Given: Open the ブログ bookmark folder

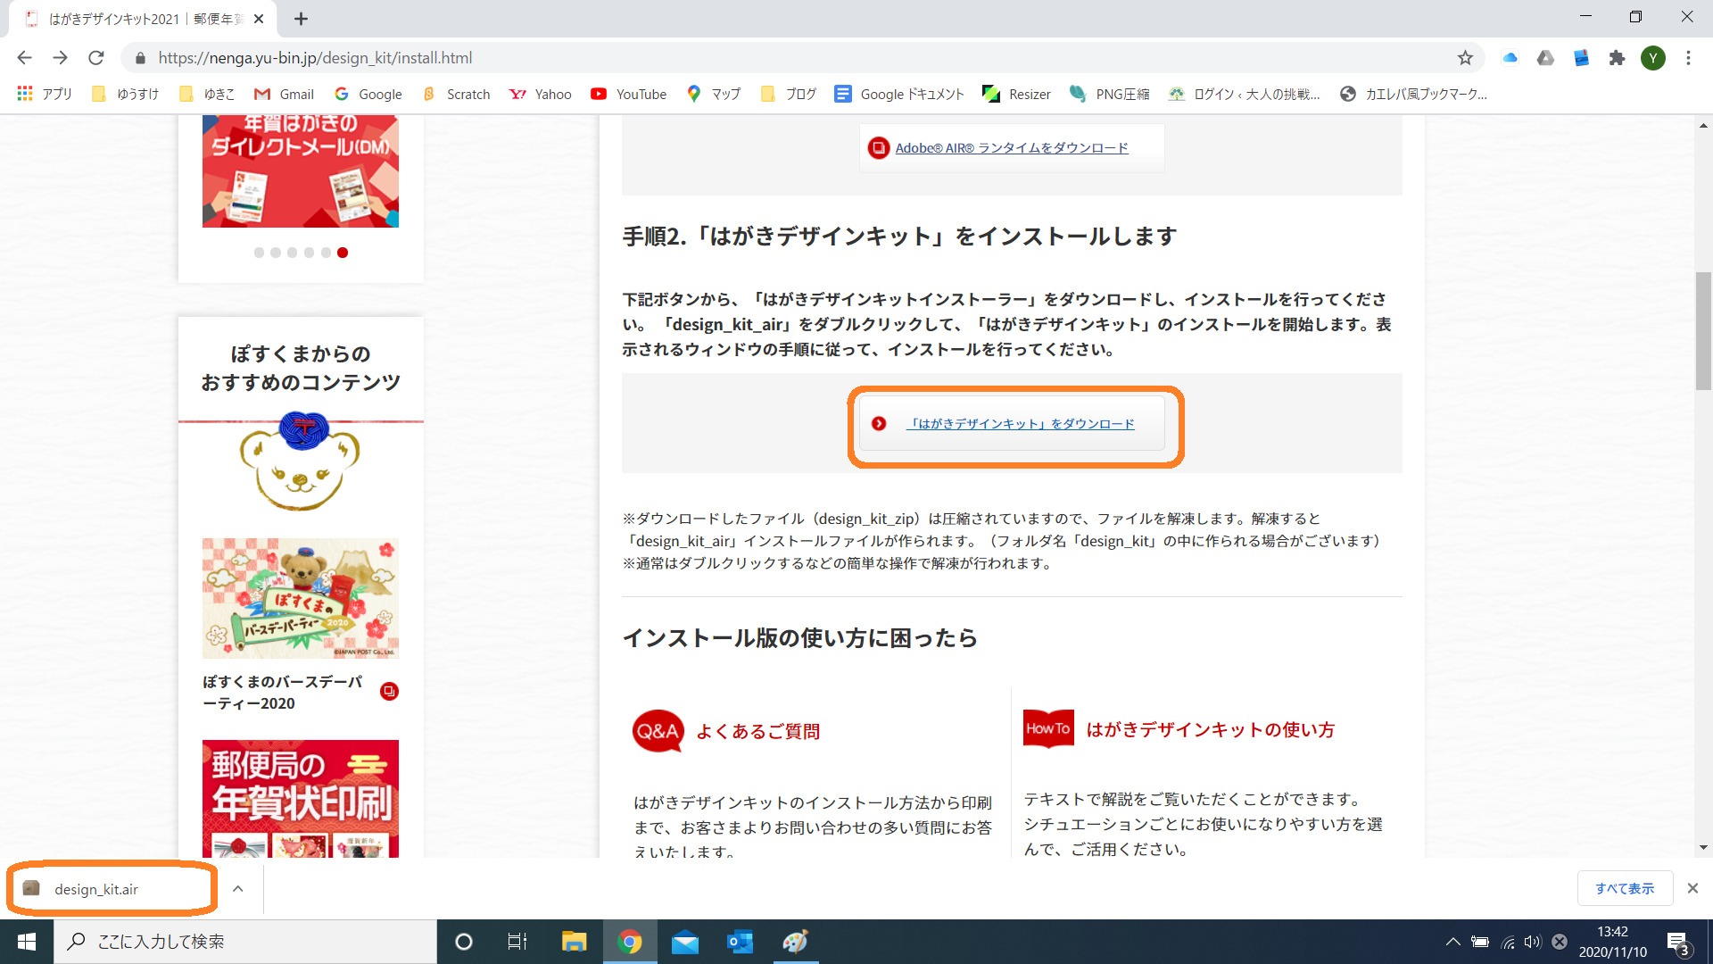Looking at the screenshot, I should point(789,94).
